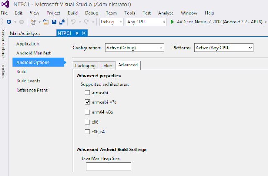This screenshot has width=268, height=176.
Task: Tick the x86 architecture checkbox
Action: [87, 122]
